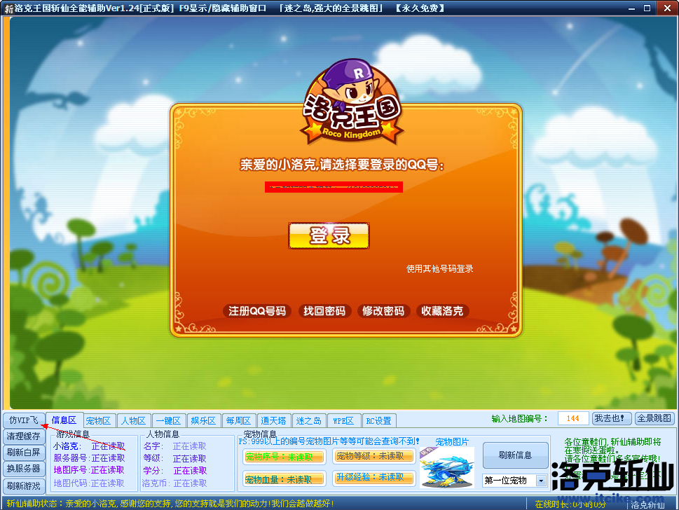Viewport: 679px width, 510px height.
Task: Click 地图序号:正在读取 text
Action: [89, 470]
